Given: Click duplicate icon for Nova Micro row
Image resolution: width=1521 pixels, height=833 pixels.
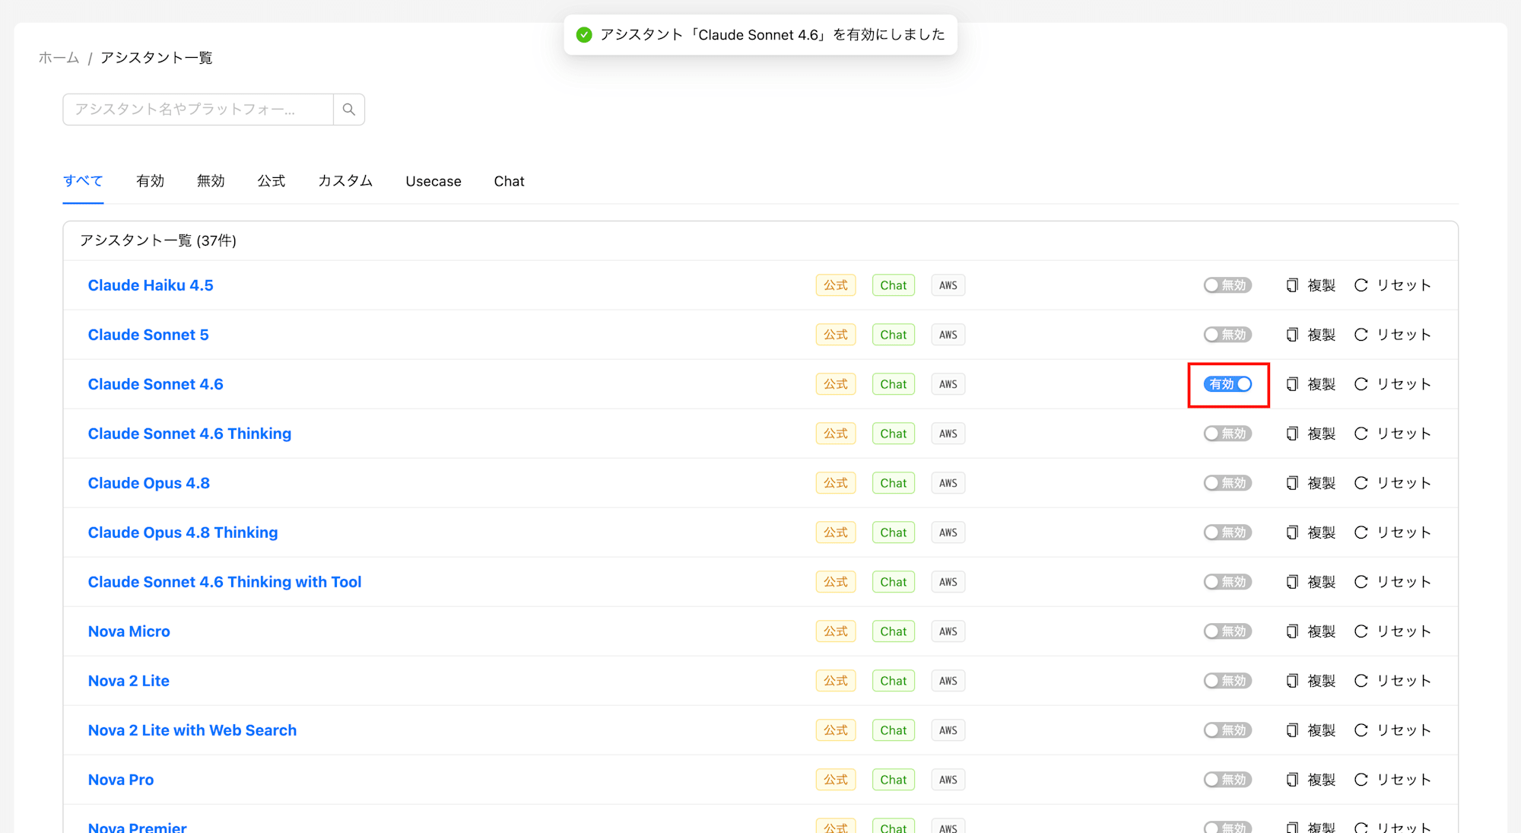Looking at the screenshot, I should click(x=1292, y=631).
